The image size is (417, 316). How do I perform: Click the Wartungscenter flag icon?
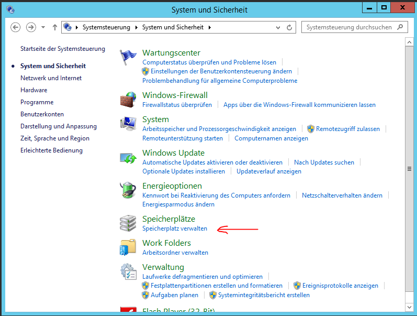128,57
